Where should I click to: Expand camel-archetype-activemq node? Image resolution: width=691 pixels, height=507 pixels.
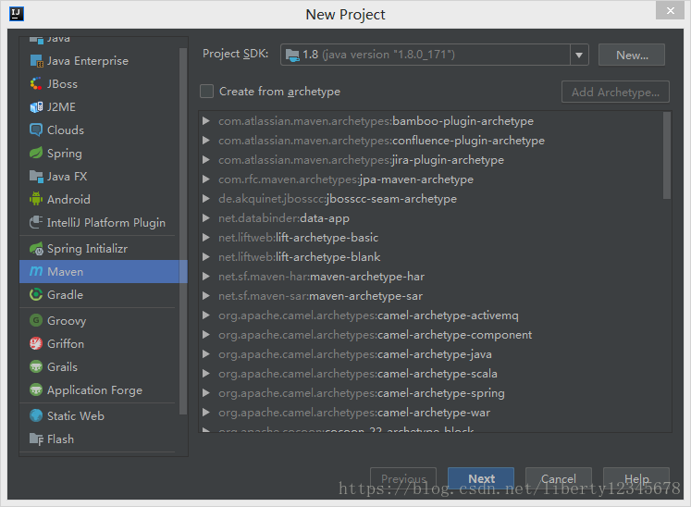tap(205, 315)
